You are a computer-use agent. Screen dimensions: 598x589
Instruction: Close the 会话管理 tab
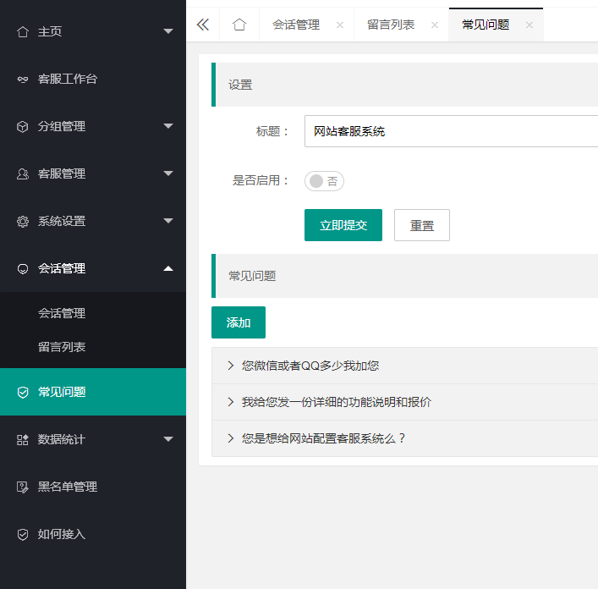tap(340, 25)
